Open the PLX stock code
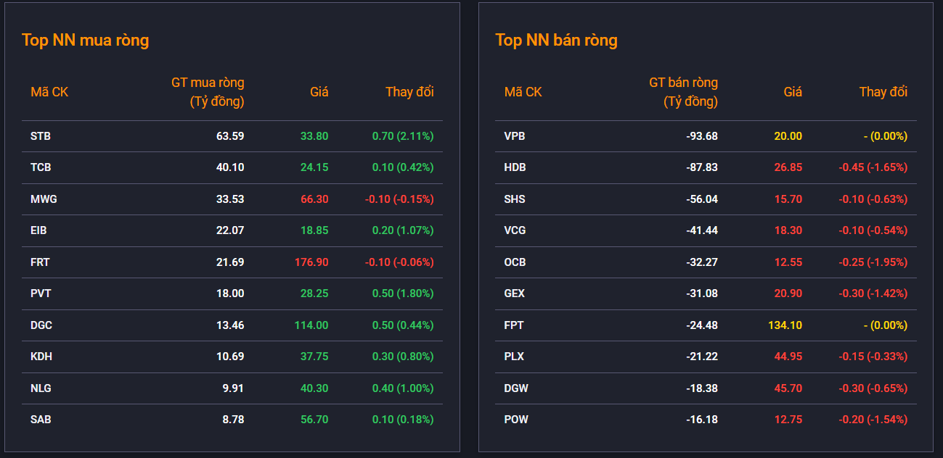The width and height of the screenshot is (943, 458). (514, 357)
